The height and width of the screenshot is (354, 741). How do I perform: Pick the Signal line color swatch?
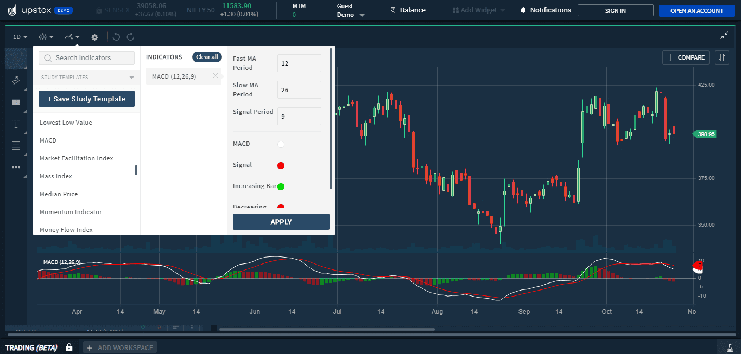(x=281, y=165)
